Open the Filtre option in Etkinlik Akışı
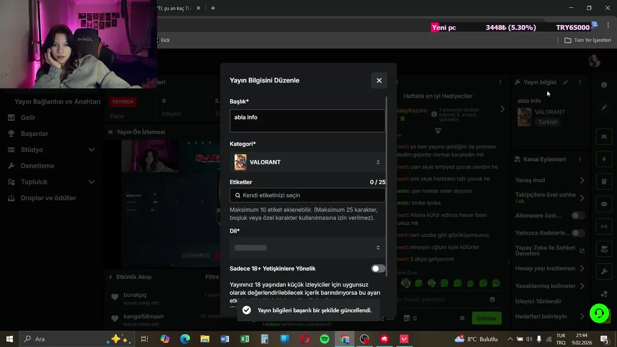 tap(212, 277)
